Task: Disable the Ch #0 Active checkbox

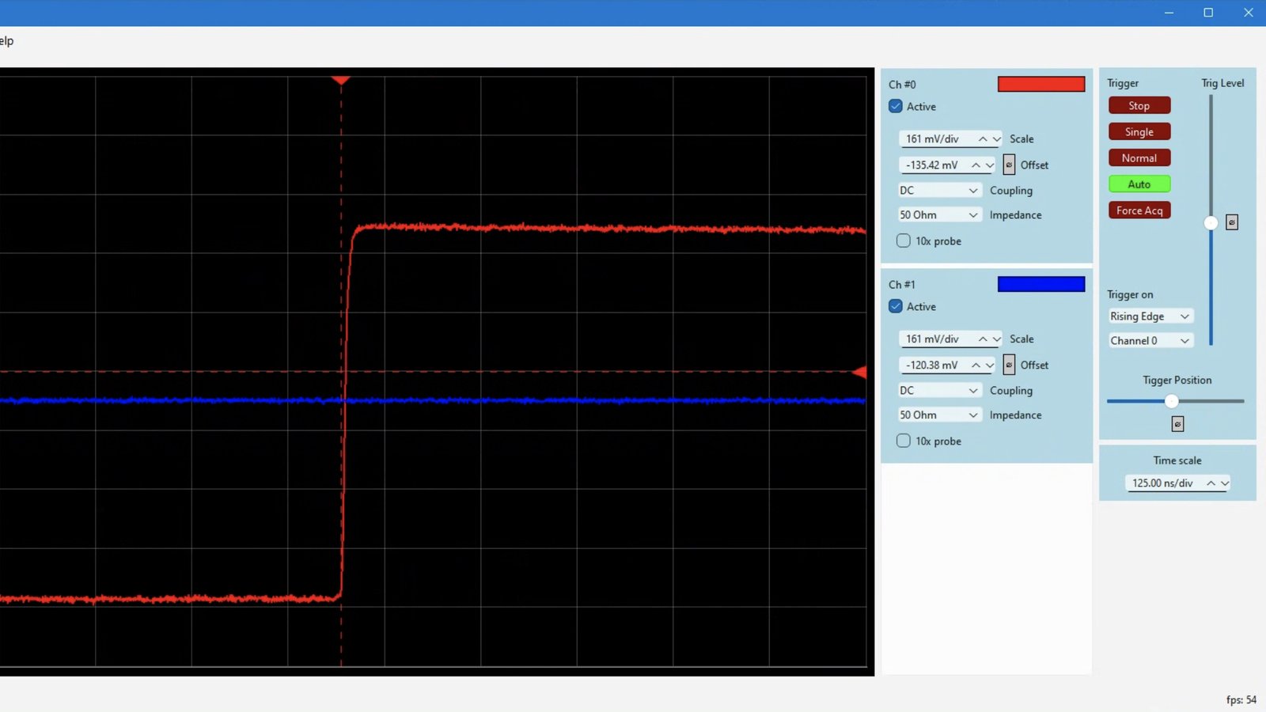Action: click(x=896, y=106)
